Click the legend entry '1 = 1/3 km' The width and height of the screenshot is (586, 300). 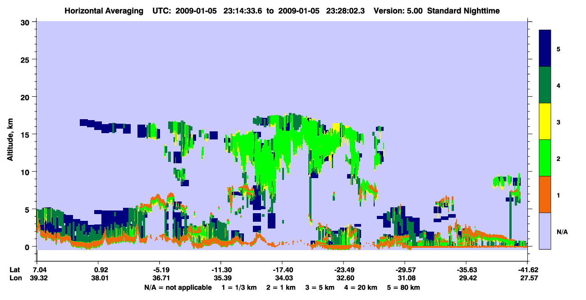click(239, 287)
